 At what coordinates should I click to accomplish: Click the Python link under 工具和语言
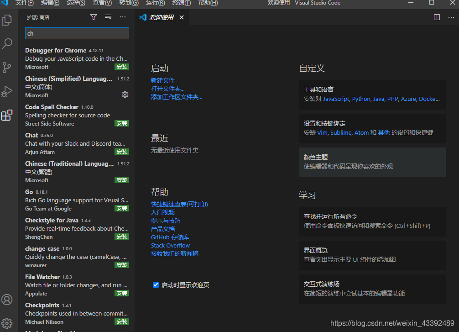pyautogui.click(x=361, y=99)
